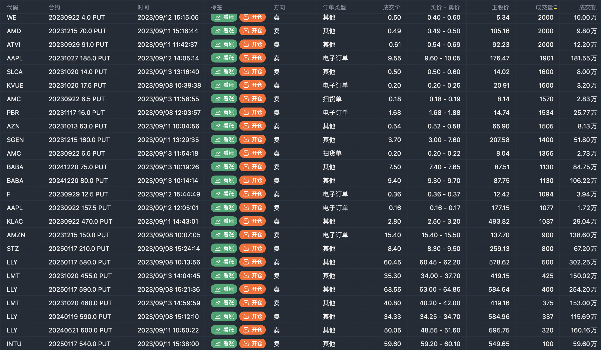Sort by the 成交额 column header
Screen dimensions: 601x350
pyautogui.click(x=588, y=8)
